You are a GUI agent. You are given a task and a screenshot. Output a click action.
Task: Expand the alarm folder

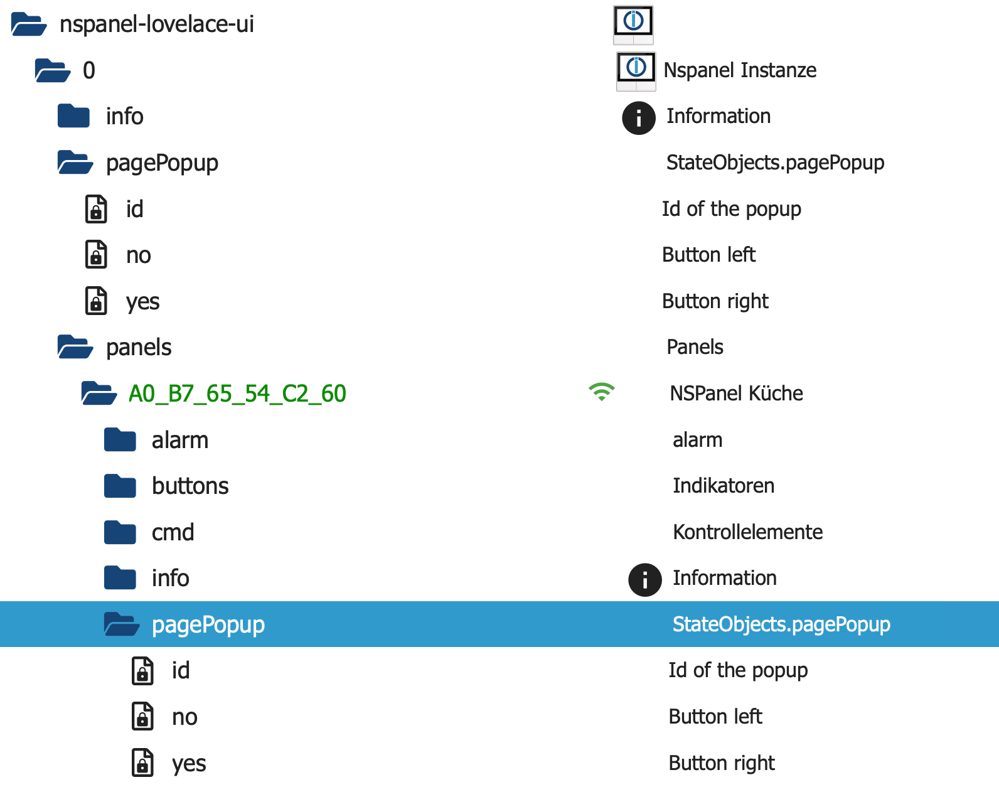coord(120,440)
